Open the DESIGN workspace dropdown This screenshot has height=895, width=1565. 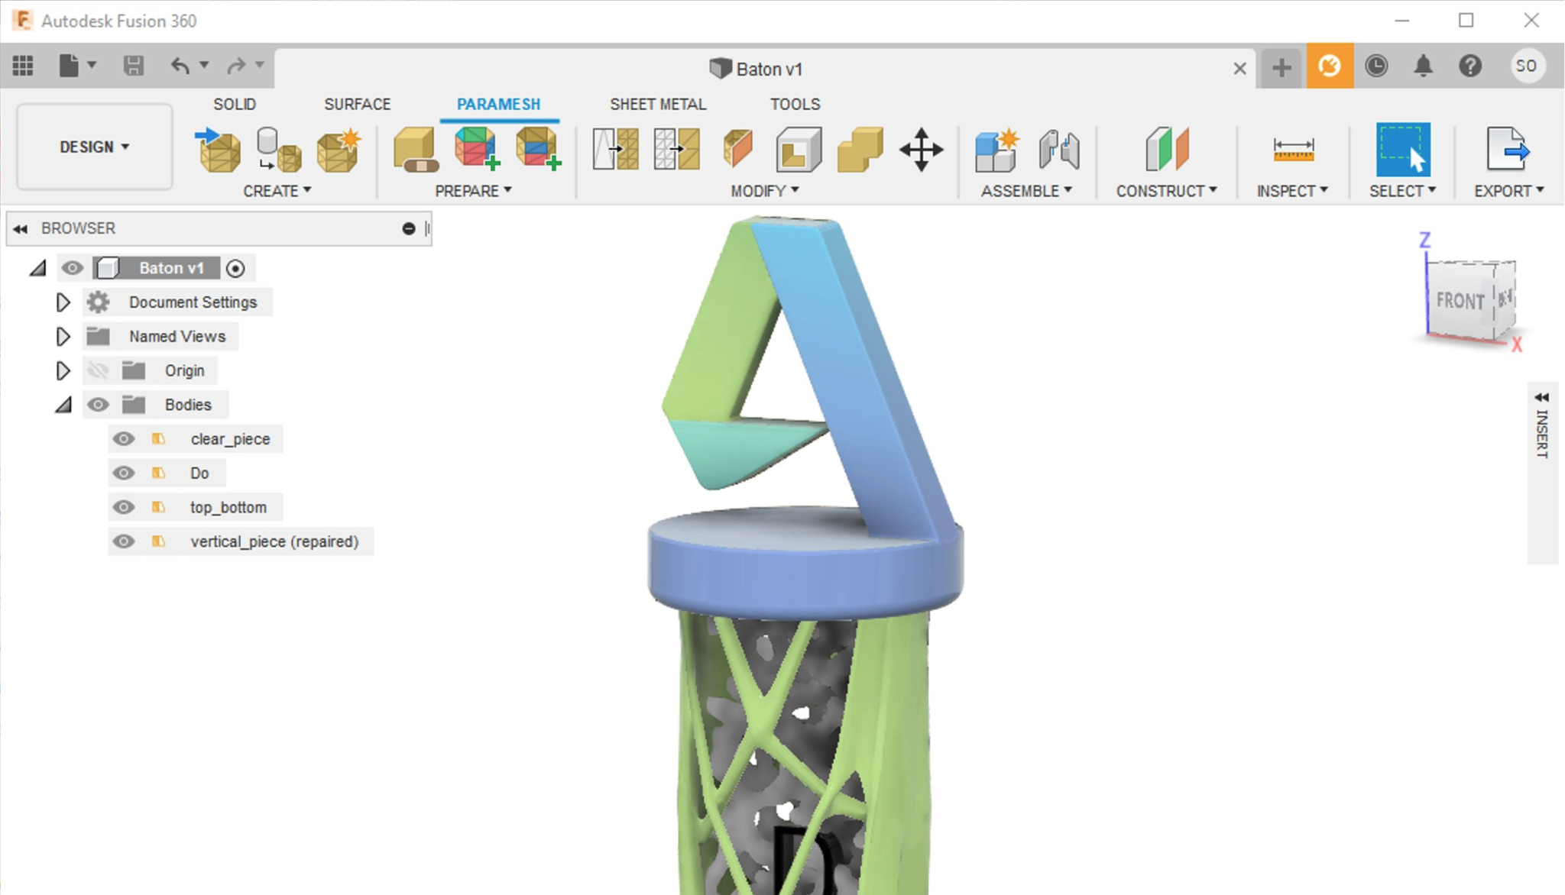click(95, 147)
